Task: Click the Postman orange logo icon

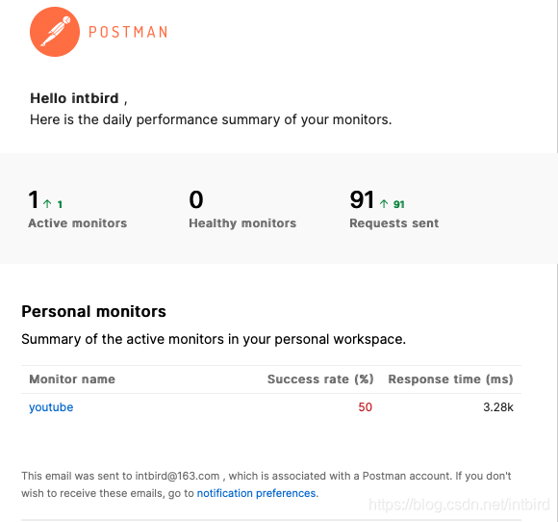Action: (55, 32)
